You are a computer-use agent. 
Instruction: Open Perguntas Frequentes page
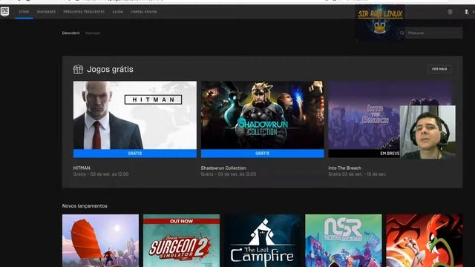click(84, 12)
